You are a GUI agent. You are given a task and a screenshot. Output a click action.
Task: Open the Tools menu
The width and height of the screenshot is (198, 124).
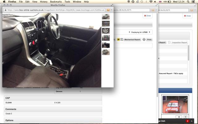coord(67,2)
